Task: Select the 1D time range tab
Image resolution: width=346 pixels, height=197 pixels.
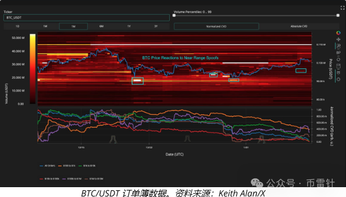Action: tap(18, 26)
